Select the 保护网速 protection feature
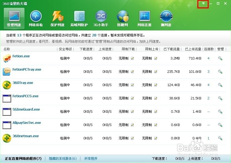Screen dimensions: 231x163 pos(57,18)
